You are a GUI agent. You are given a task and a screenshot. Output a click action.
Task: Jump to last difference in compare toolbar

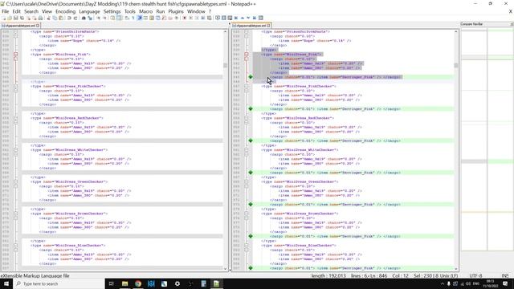click(x=255, y=18)
